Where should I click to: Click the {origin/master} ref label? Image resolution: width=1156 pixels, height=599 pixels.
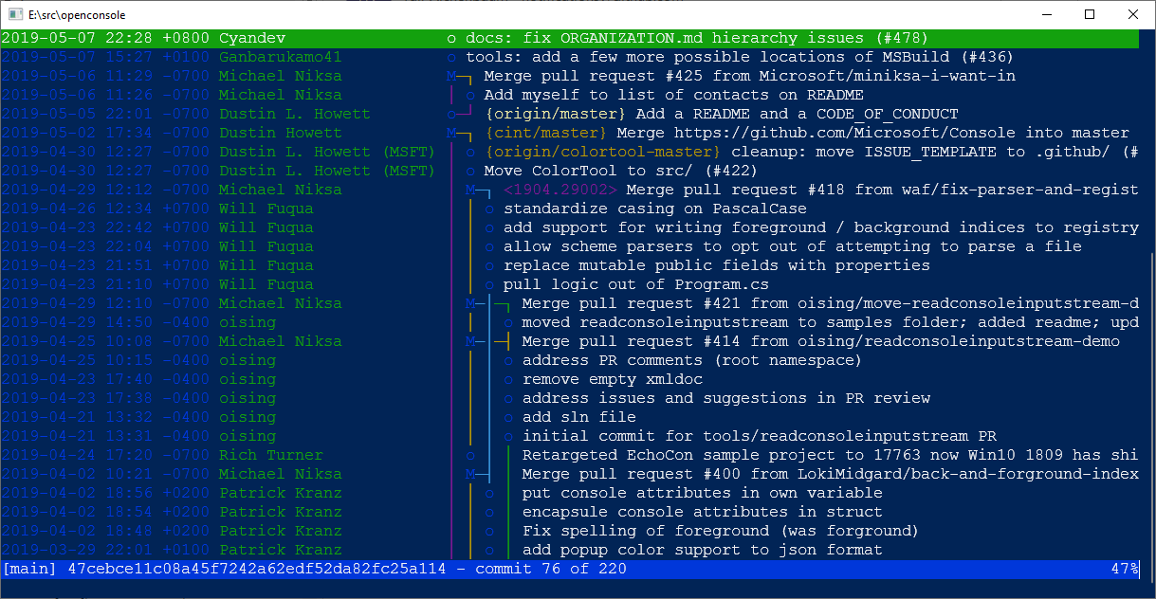coord(555,114)
